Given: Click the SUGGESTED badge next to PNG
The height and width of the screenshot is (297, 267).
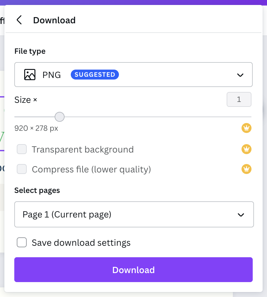Looking at the screenshot, I should point(95,75).
